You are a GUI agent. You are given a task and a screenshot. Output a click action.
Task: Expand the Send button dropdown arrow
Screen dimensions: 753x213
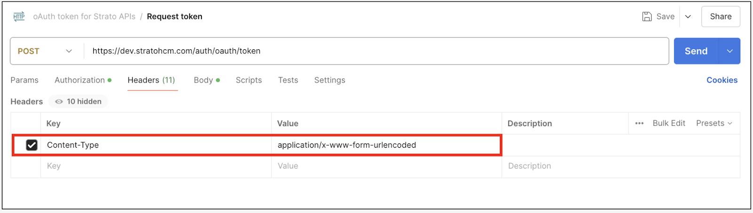coord(729,51)
